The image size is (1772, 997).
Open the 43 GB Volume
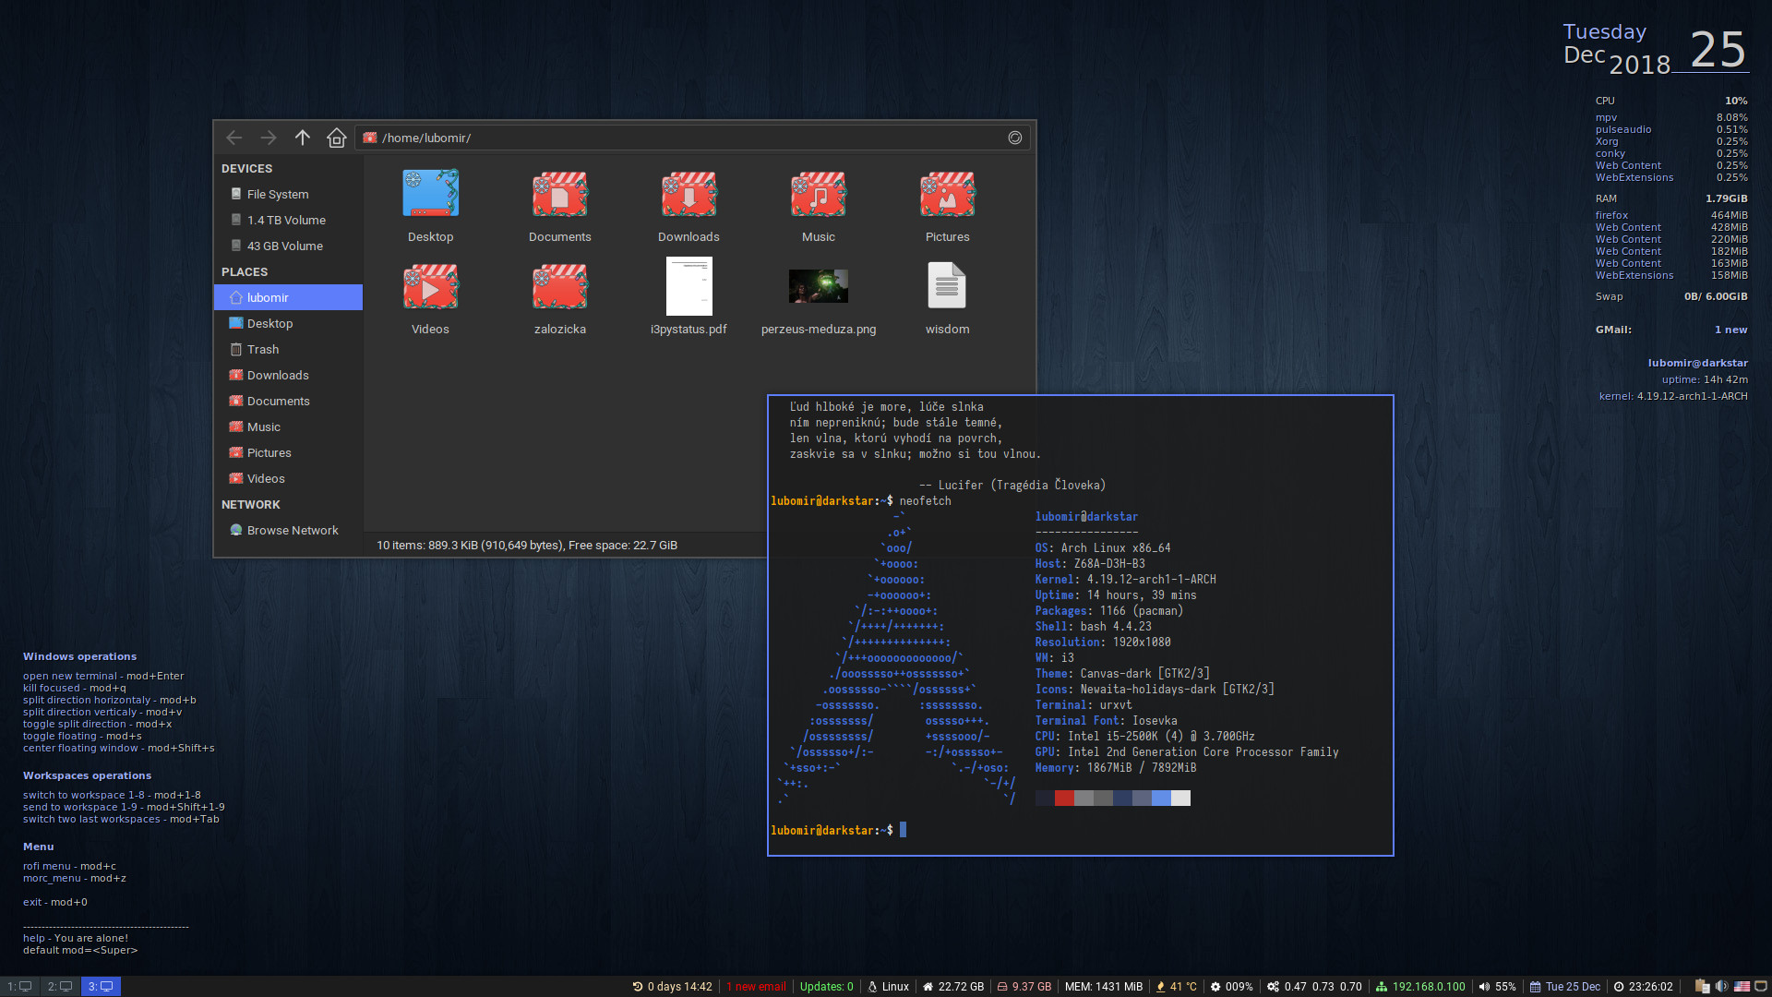click(288, 246)
